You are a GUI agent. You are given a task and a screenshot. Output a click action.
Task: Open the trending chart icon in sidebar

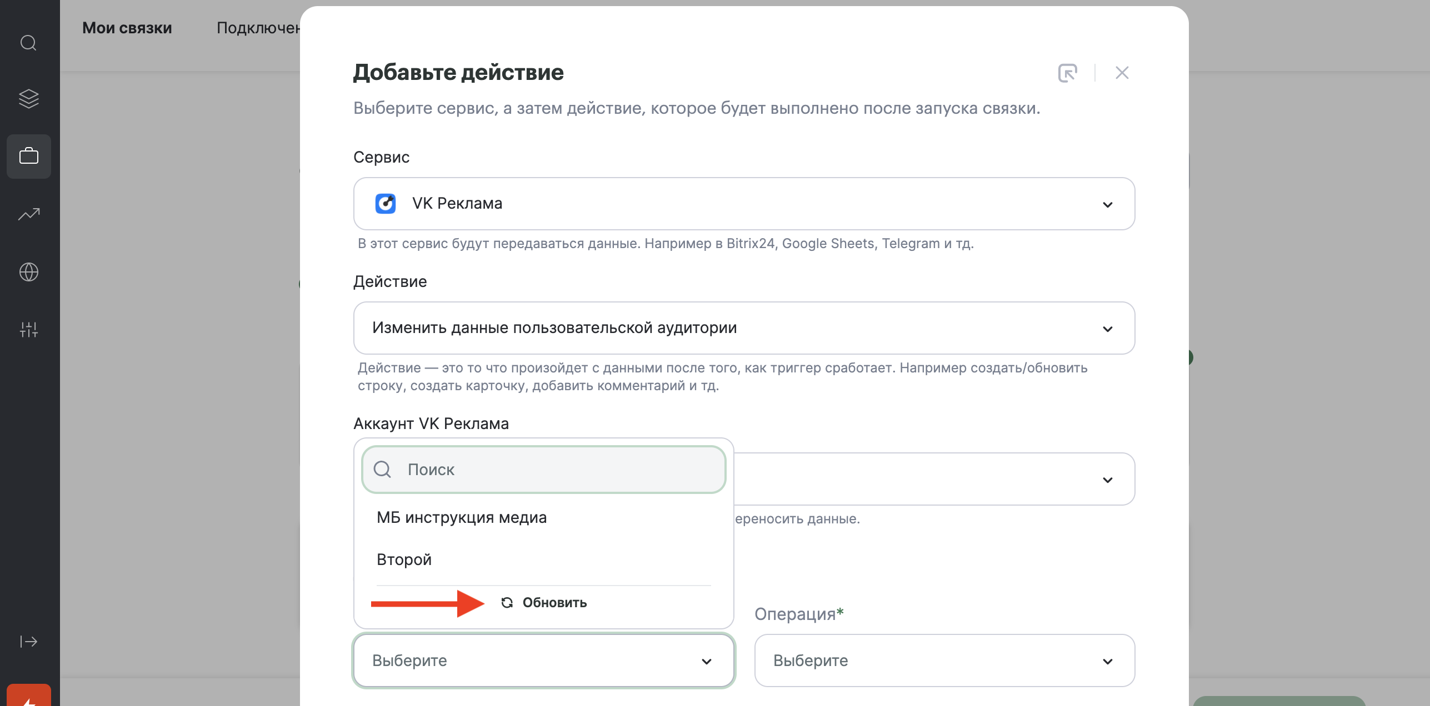29,214
